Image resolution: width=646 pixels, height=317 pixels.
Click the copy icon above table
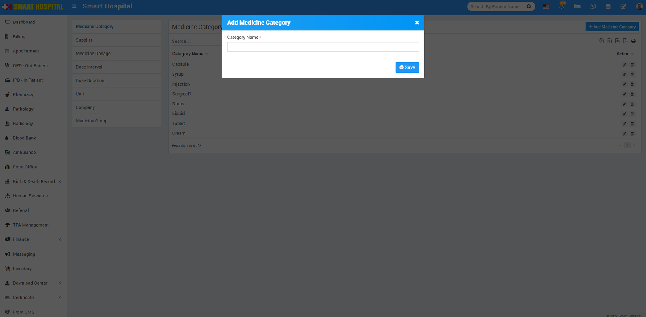click(x=601, y=41)
